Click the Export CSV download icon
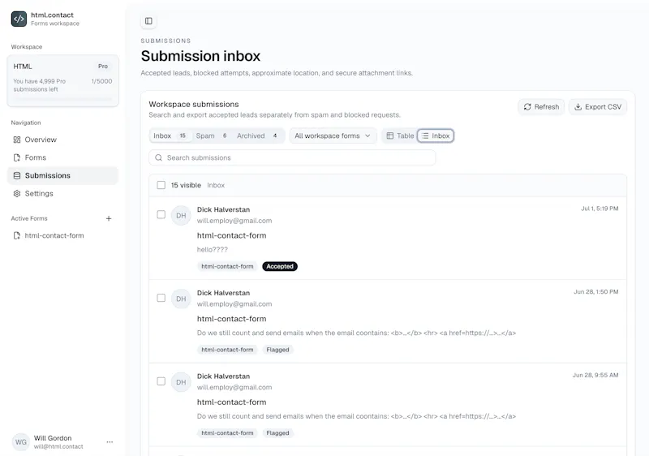This screenshot has width=649, height=456. (578, 107)
